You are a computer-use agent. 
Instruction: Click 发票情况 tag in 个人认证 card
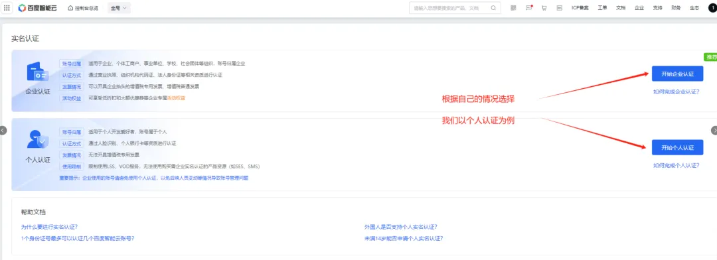(x=72, y=155)
